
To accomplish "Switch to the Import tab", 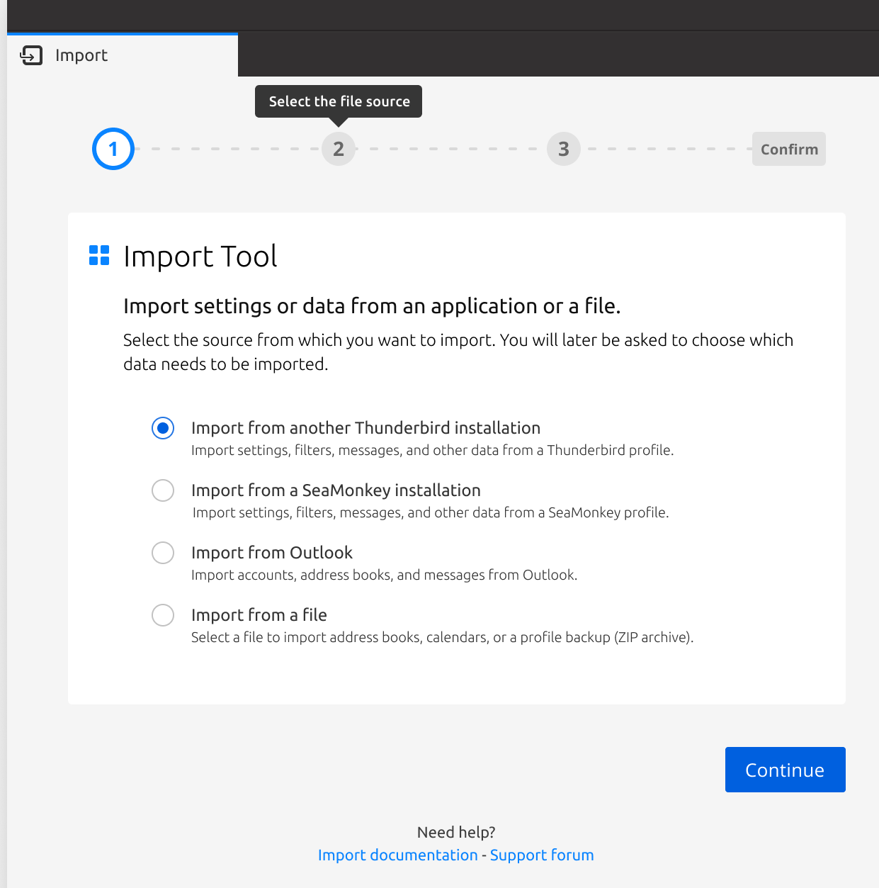I will point(81,55).
